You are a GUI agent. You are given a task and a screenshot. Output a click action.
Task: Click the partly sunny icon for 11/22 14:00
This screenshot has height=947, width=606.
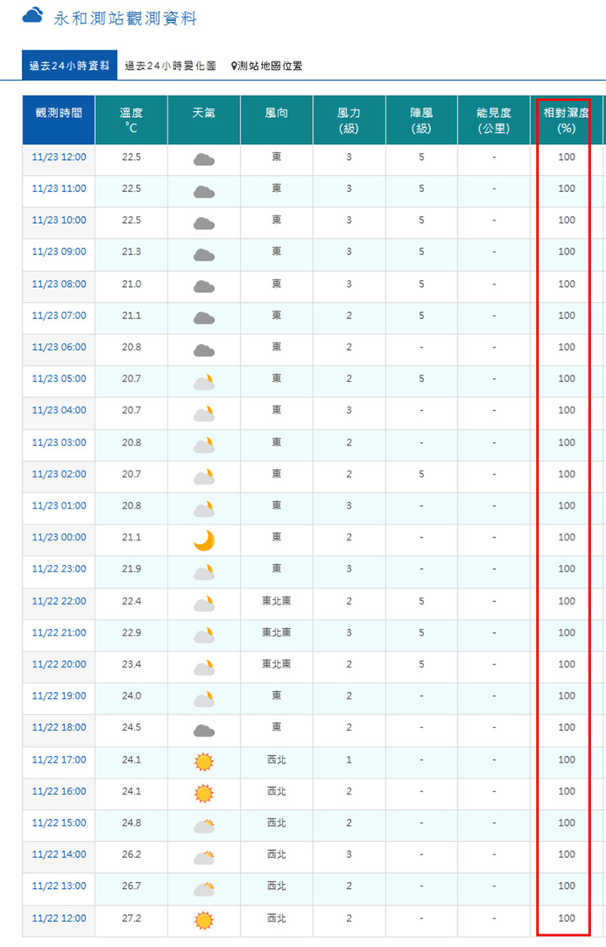[204, 857]
